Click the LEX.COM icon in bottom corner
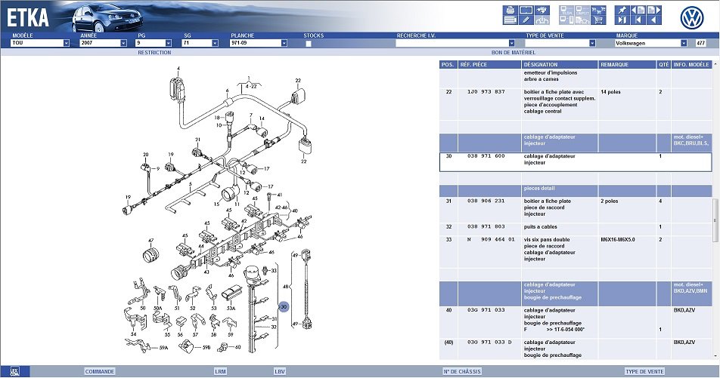This screenshot has height=378, width=720. point(14,371)
